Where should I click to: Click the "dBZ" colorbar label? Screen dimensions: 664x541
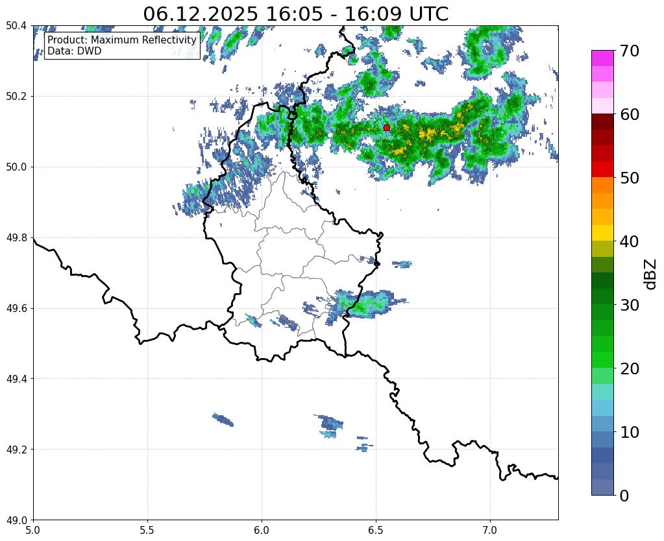(x=651, y=274)
